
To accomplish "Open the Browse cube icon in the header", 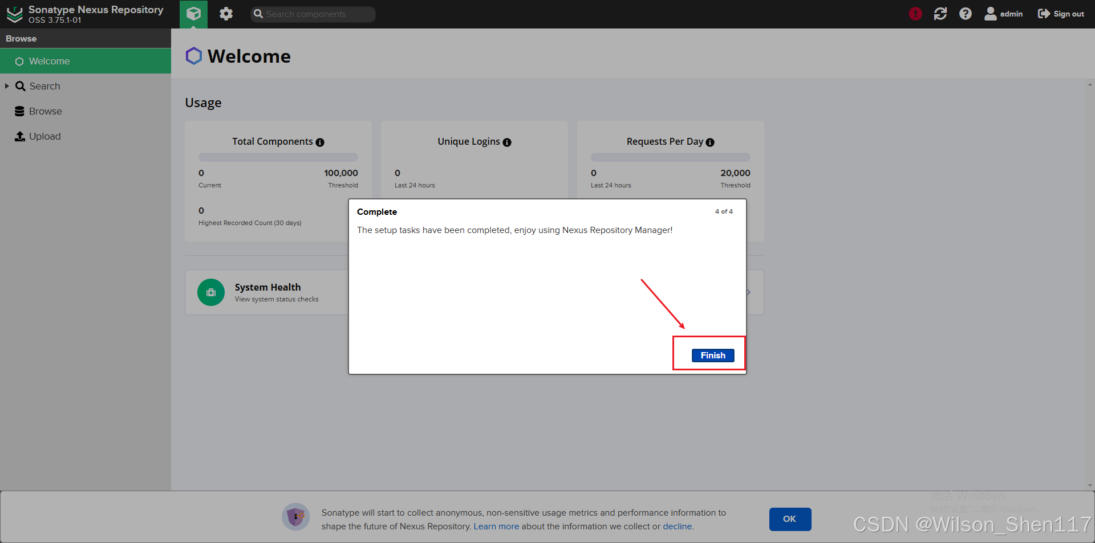I will [193, 14].
